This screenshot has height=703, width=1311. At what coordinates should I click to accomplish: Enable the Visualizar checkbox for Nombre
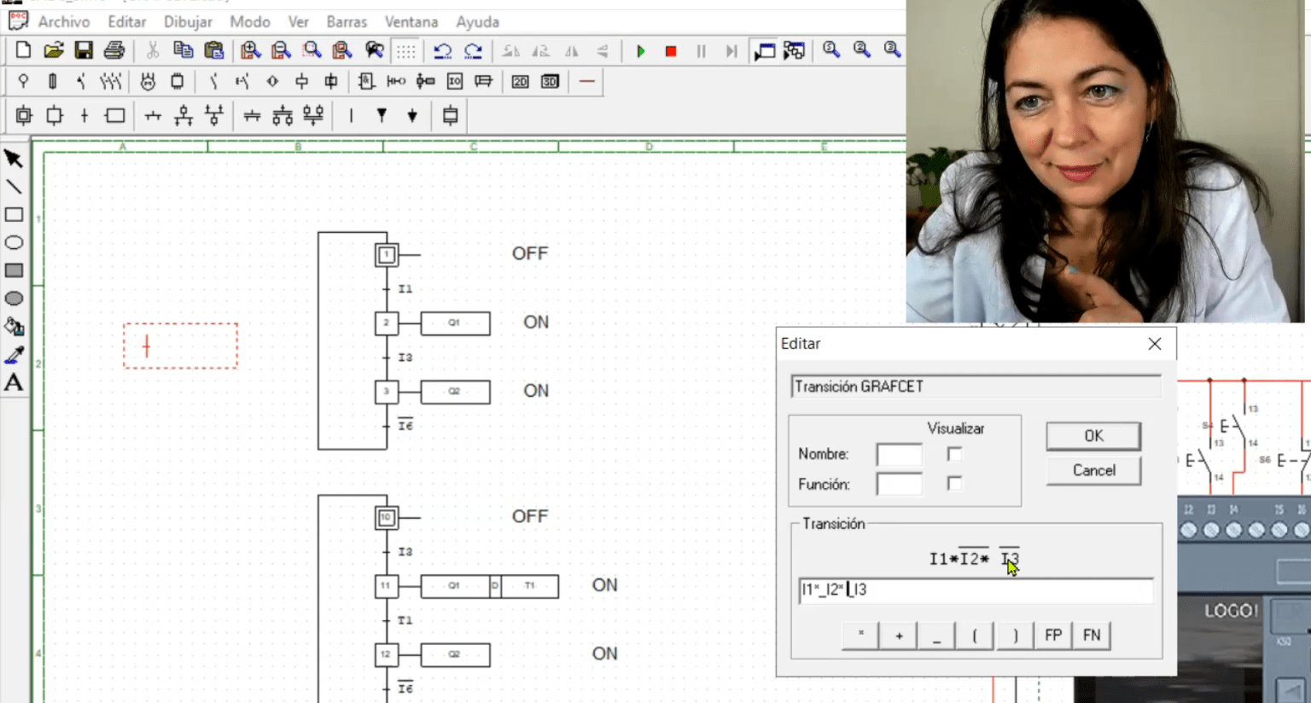pyautogui.click(x=954, y=454)
